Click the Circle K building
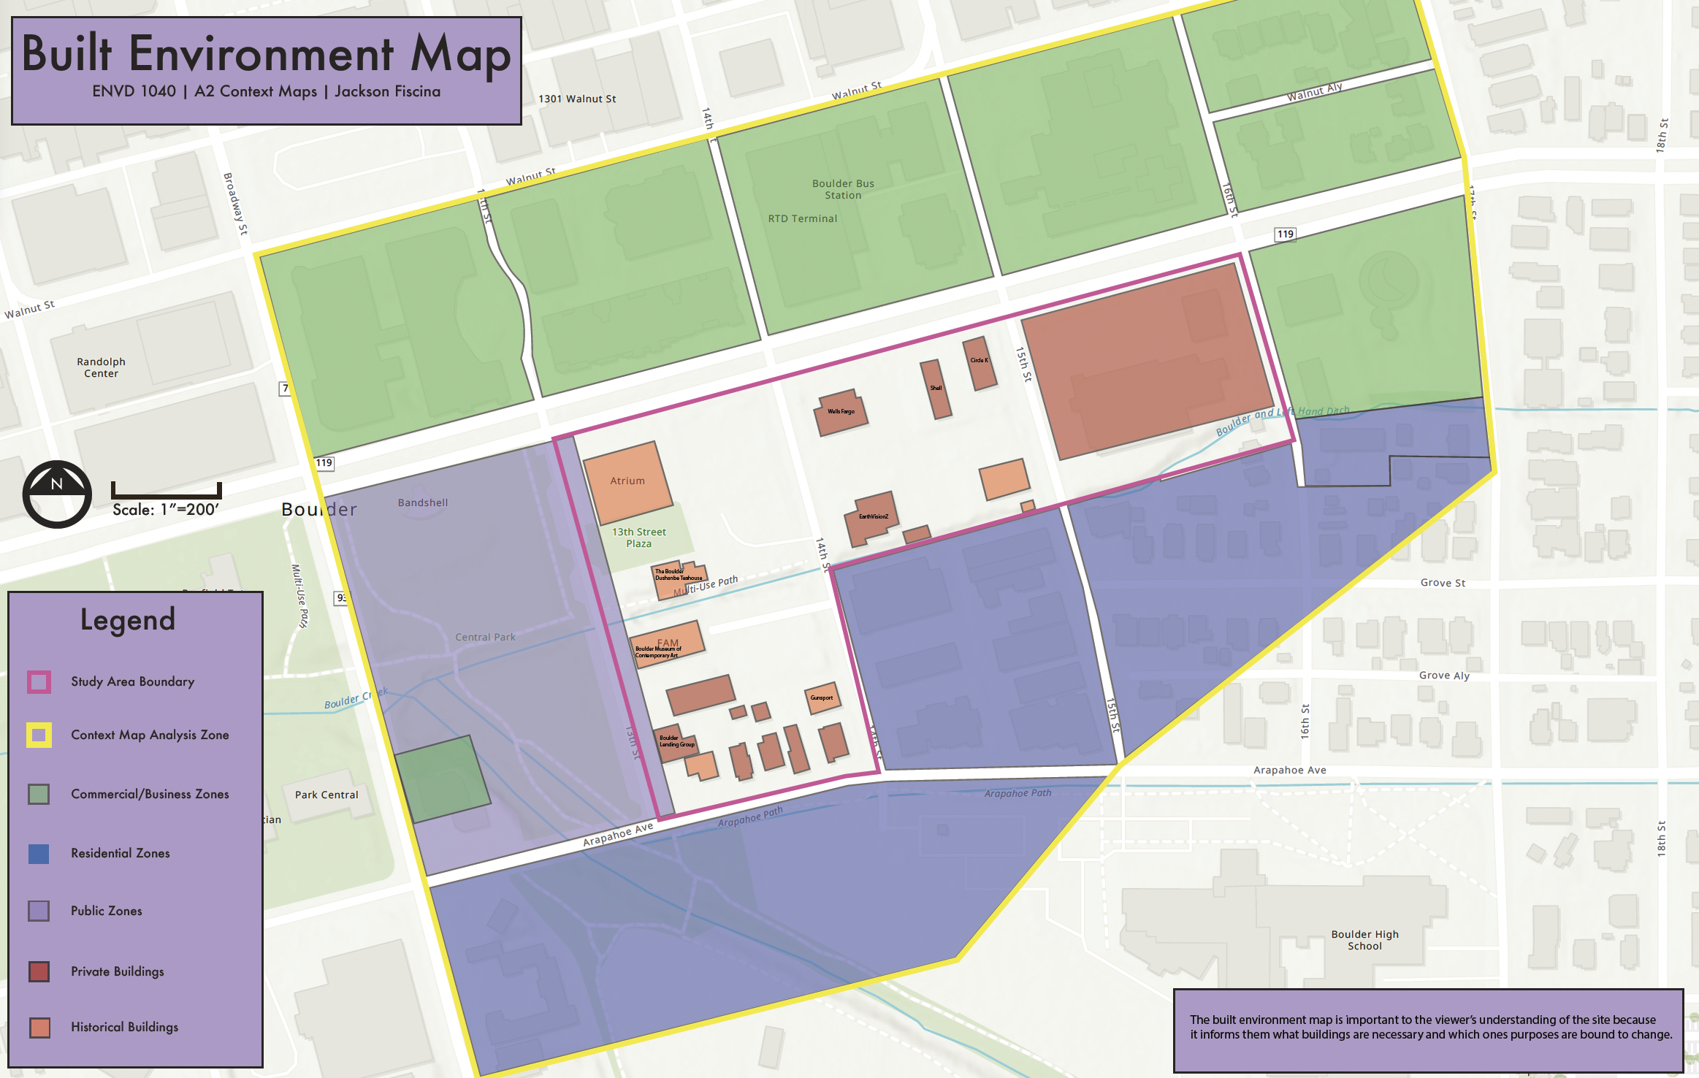 coord(980,362)
